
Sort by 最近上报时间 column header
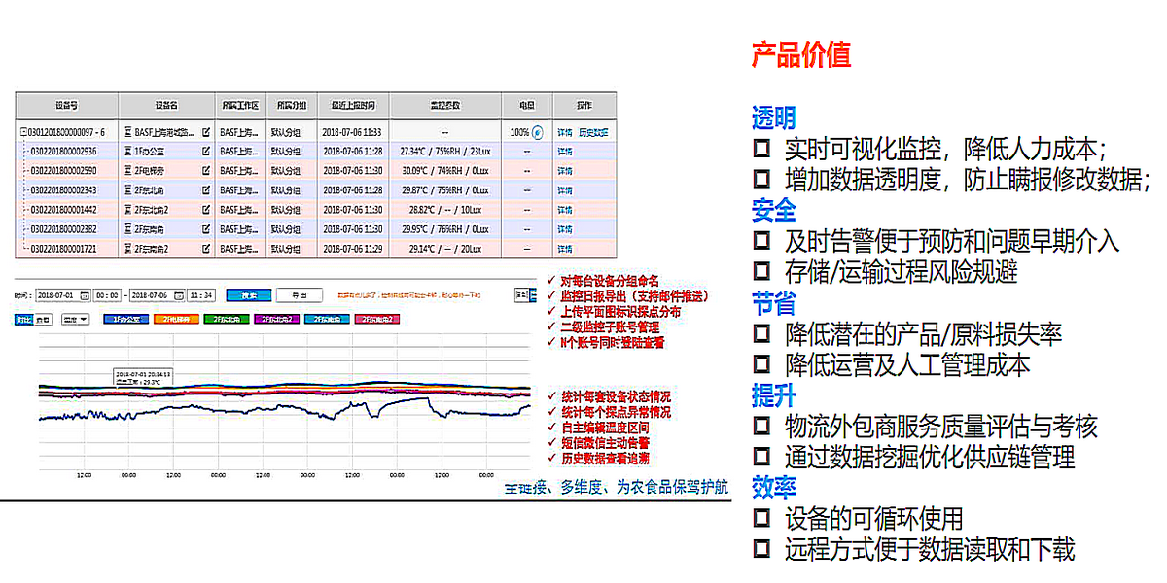coord(353,104)
